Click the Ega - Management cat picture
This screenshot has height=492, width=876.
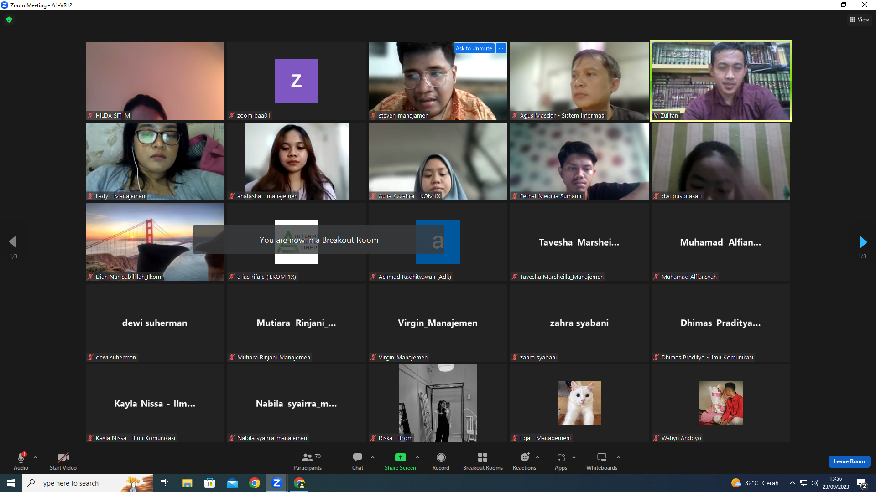coord(579,403)
